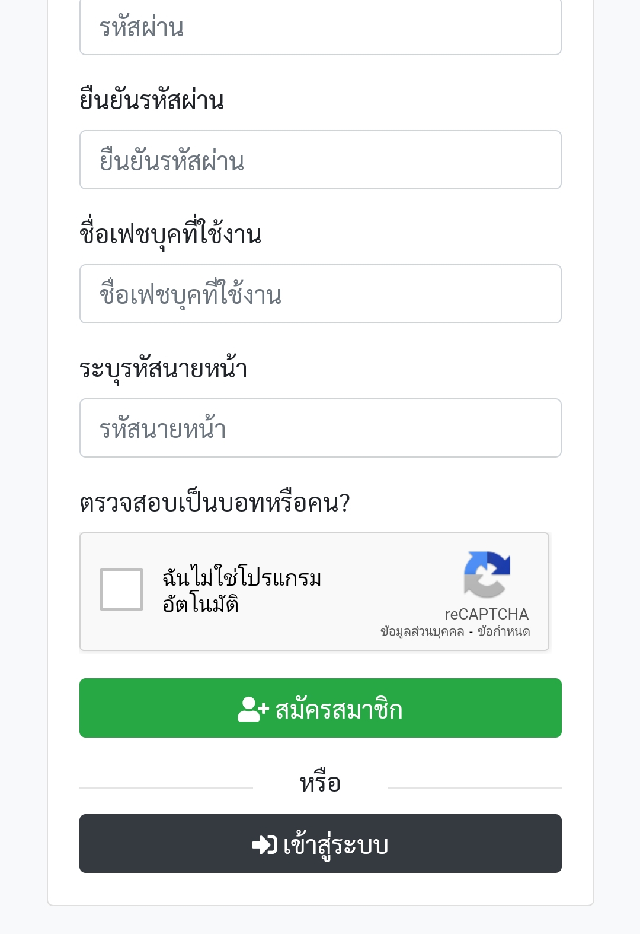The width and height of the screenshot is (640, 934).
Task: Open the ข้อกำหนด terms link
Action: click(504, 631)
